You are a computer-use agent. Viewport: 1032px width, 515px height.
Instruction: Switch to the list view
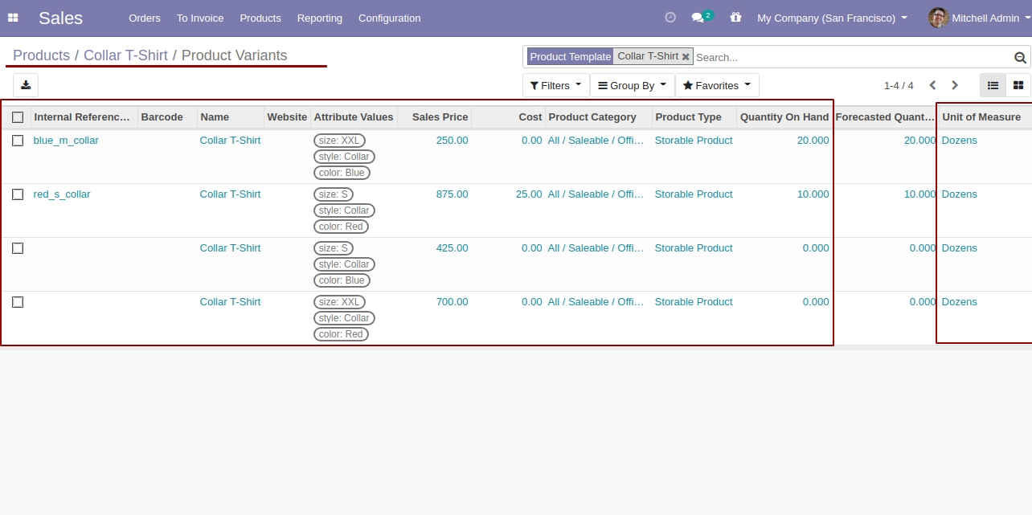tap(993, 85)
